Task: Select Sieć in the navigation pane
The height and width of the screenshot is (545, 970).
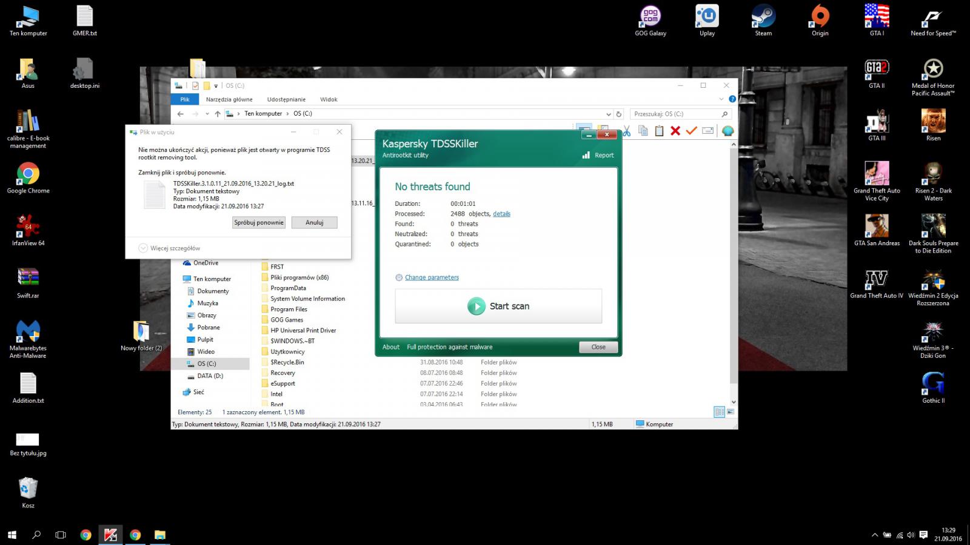Action: click(x=198, y=392)
